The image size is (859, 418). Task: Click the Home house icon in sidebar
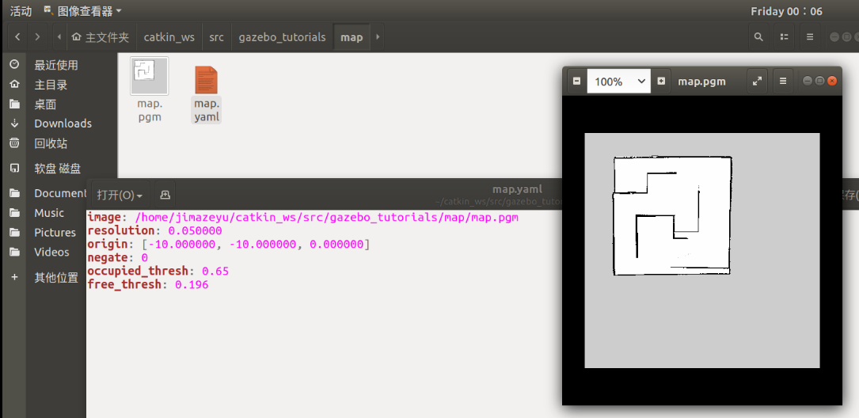coord(15,85)
